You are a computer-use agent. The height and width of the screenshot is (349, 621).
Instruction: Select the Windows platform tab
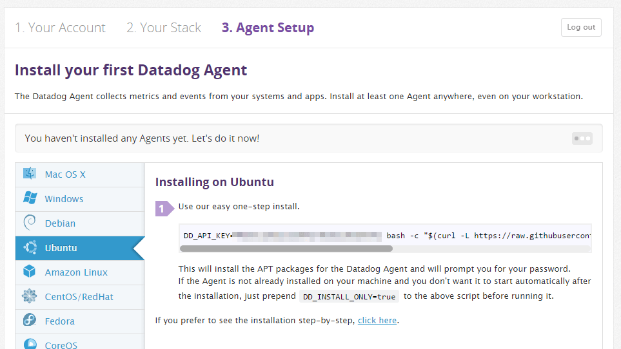coord(80,199)
